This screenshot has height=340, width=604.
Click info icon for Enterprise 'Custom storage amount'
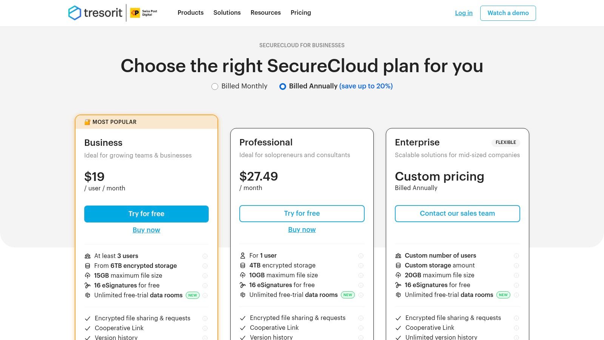pyautogui.click(x=516, y=265)
